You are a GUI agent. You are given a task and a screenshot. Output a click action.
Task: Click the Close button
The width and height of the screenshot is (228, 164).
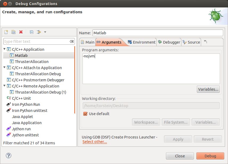click(x=180, y=156)
